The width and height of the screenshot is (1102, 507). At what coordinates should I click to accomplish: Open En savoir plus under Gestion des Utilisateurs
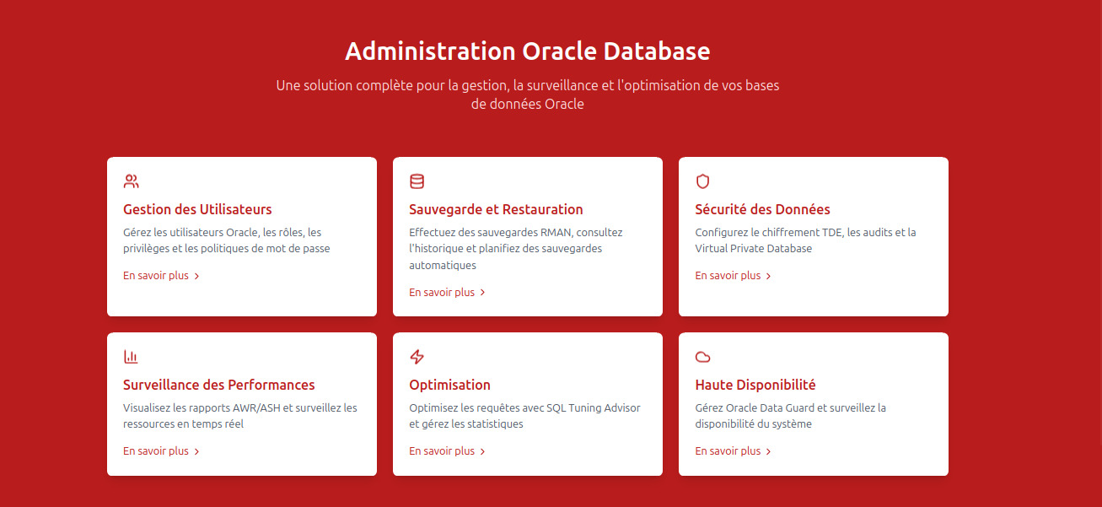[162, 276]
